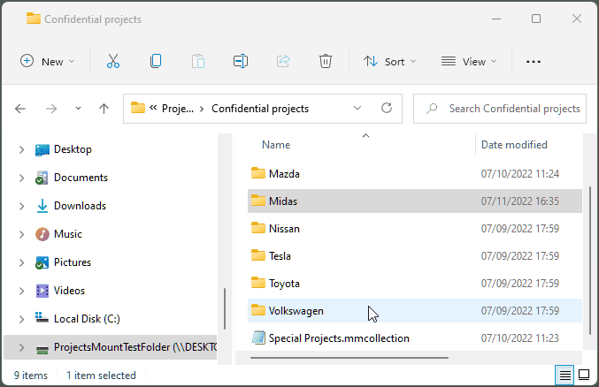The height and width of the screenshot is (387, 599).
Task: Expand the Documents tree node
Action: pos(21,178)
